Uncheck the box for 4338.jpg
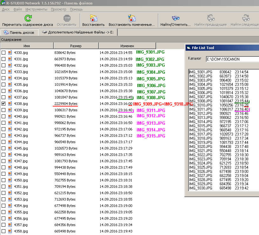Screen dimensions: 259x235 3,104
